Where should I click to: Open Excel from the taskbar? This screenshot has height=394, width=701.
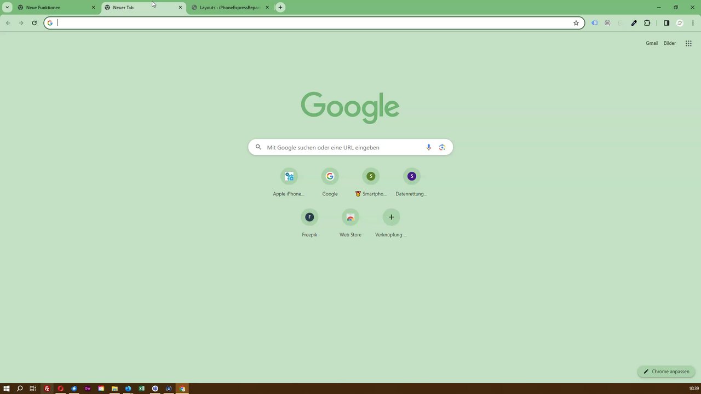(141, 389)
